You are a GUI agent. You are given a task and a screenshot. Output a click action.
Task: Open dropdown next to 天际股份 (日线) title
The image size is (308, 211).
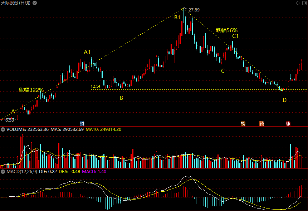(x=34, y=3)
